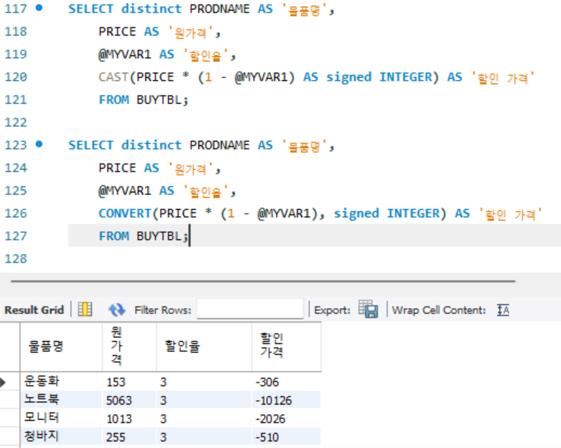Screen dimensions: 561x448
Task: Click the Wrap Cell Content label
Action: (439, 310)
